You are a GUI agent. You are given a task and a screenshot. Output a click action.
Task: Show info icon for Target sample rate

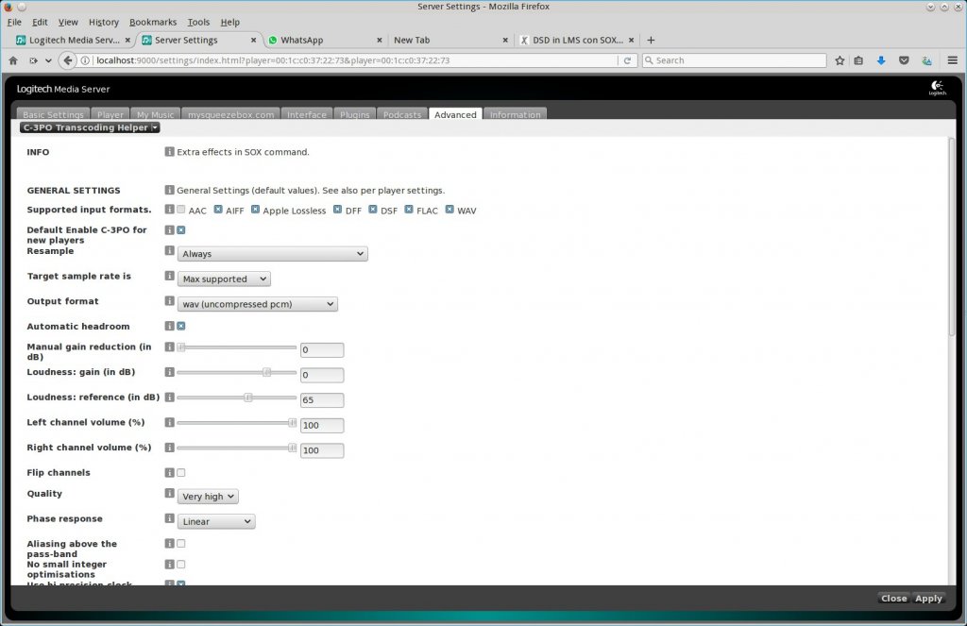(169, 277)
